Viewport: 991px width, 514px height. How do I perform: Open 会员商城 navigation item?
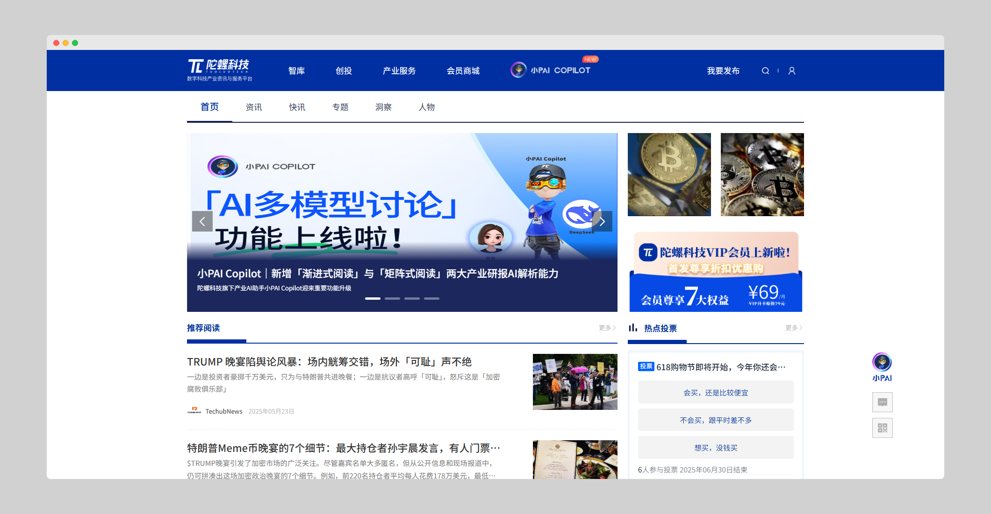point(463,71)
